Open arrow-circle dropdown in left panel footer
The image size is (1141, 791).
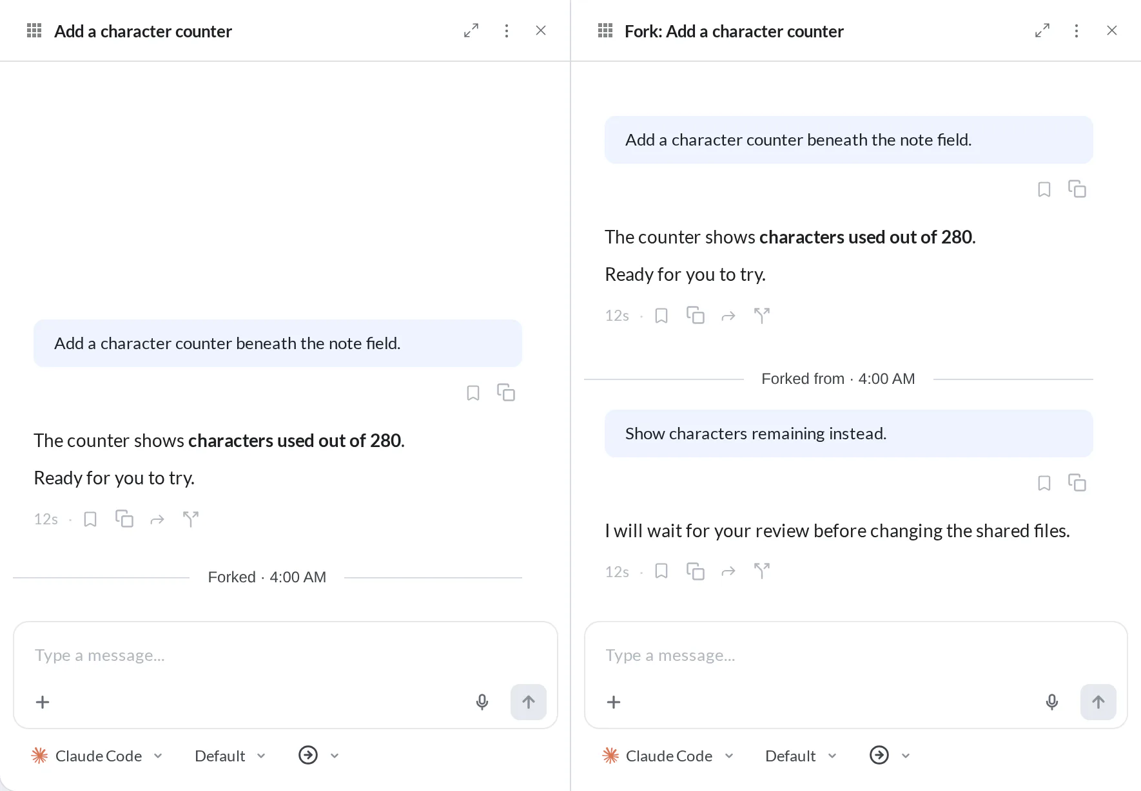pyautogui.click(x=318, y=755)
